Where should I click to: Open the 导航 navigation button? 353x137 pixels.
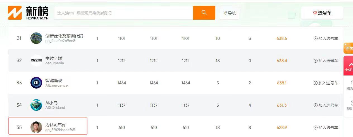coord(230,13)
